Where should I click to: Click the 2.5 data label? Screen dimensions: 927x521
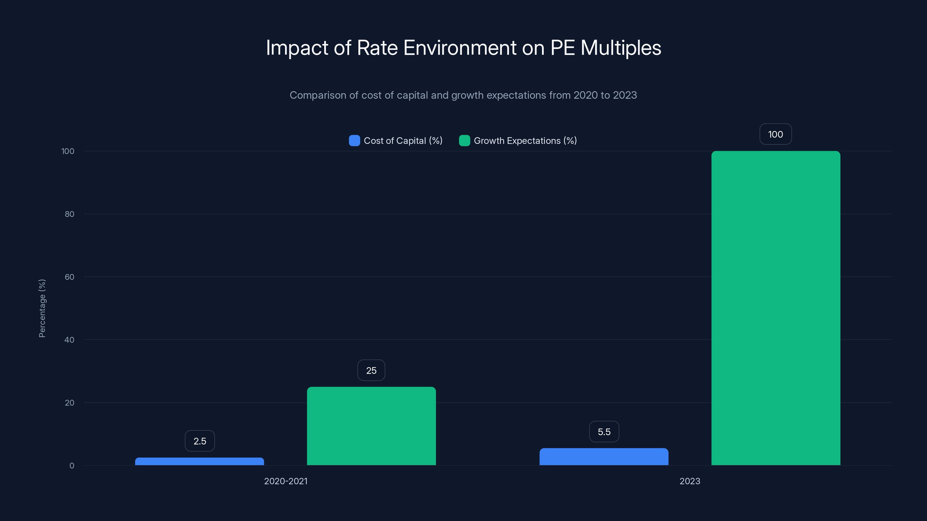coord(200,441)
